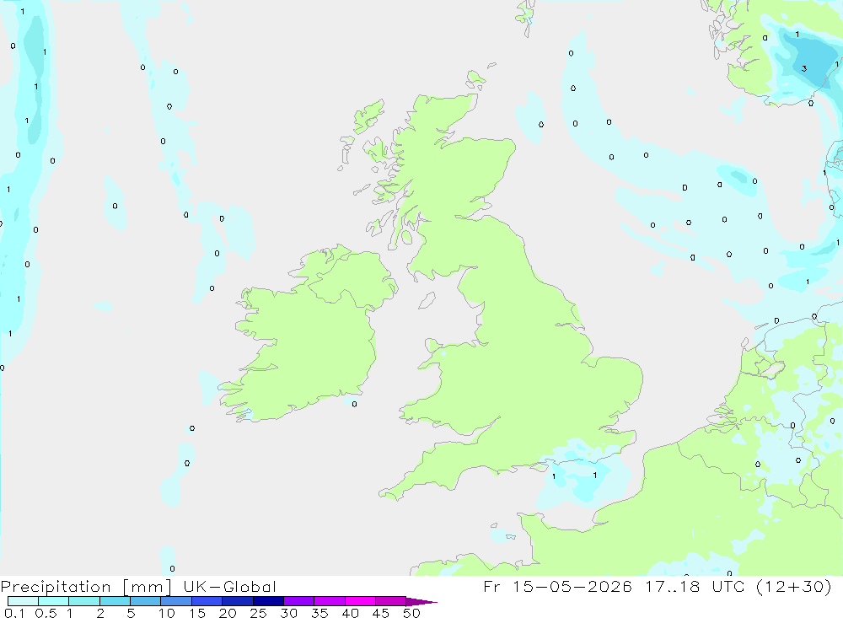
Task: Click the legend tick label '25'
Action: pos(258,613)
